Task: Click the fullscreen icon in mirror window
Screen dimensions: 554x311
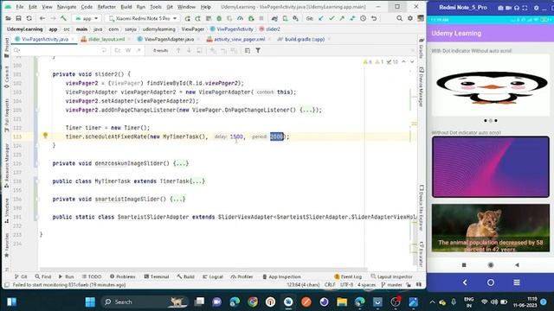Action: tap(525, 8)
